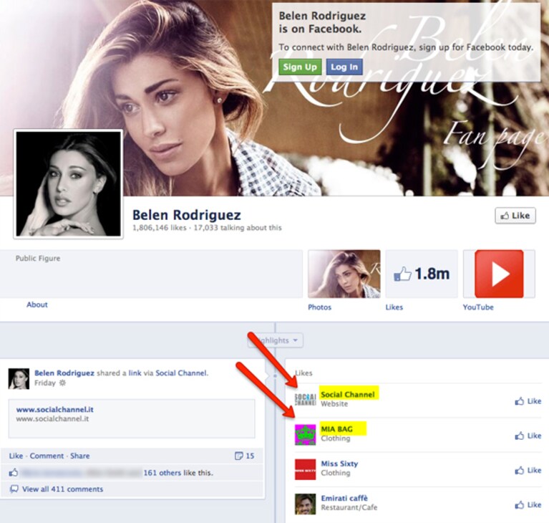
Task: Click the '17,033 talking about this' text
Action: (x=238, y=228)
